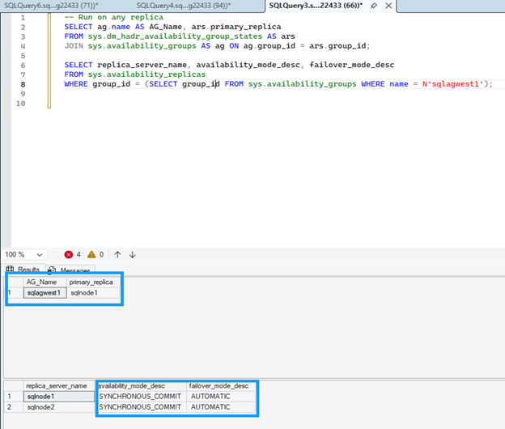Click SYNCHRONOUS_COMMIT cell for sqlnode1
The image size is (505, 429).
(140, 397)
